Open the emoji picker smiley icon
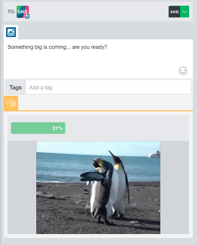197x245 pixels. tap(183, 71)
